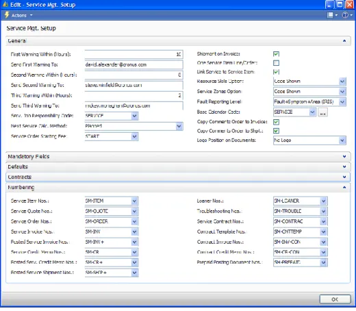The width and height of the screenshot is (356, 311).
Task: Toggle Link Service to Service Item checkbox
Action: (x=276, y=72)
